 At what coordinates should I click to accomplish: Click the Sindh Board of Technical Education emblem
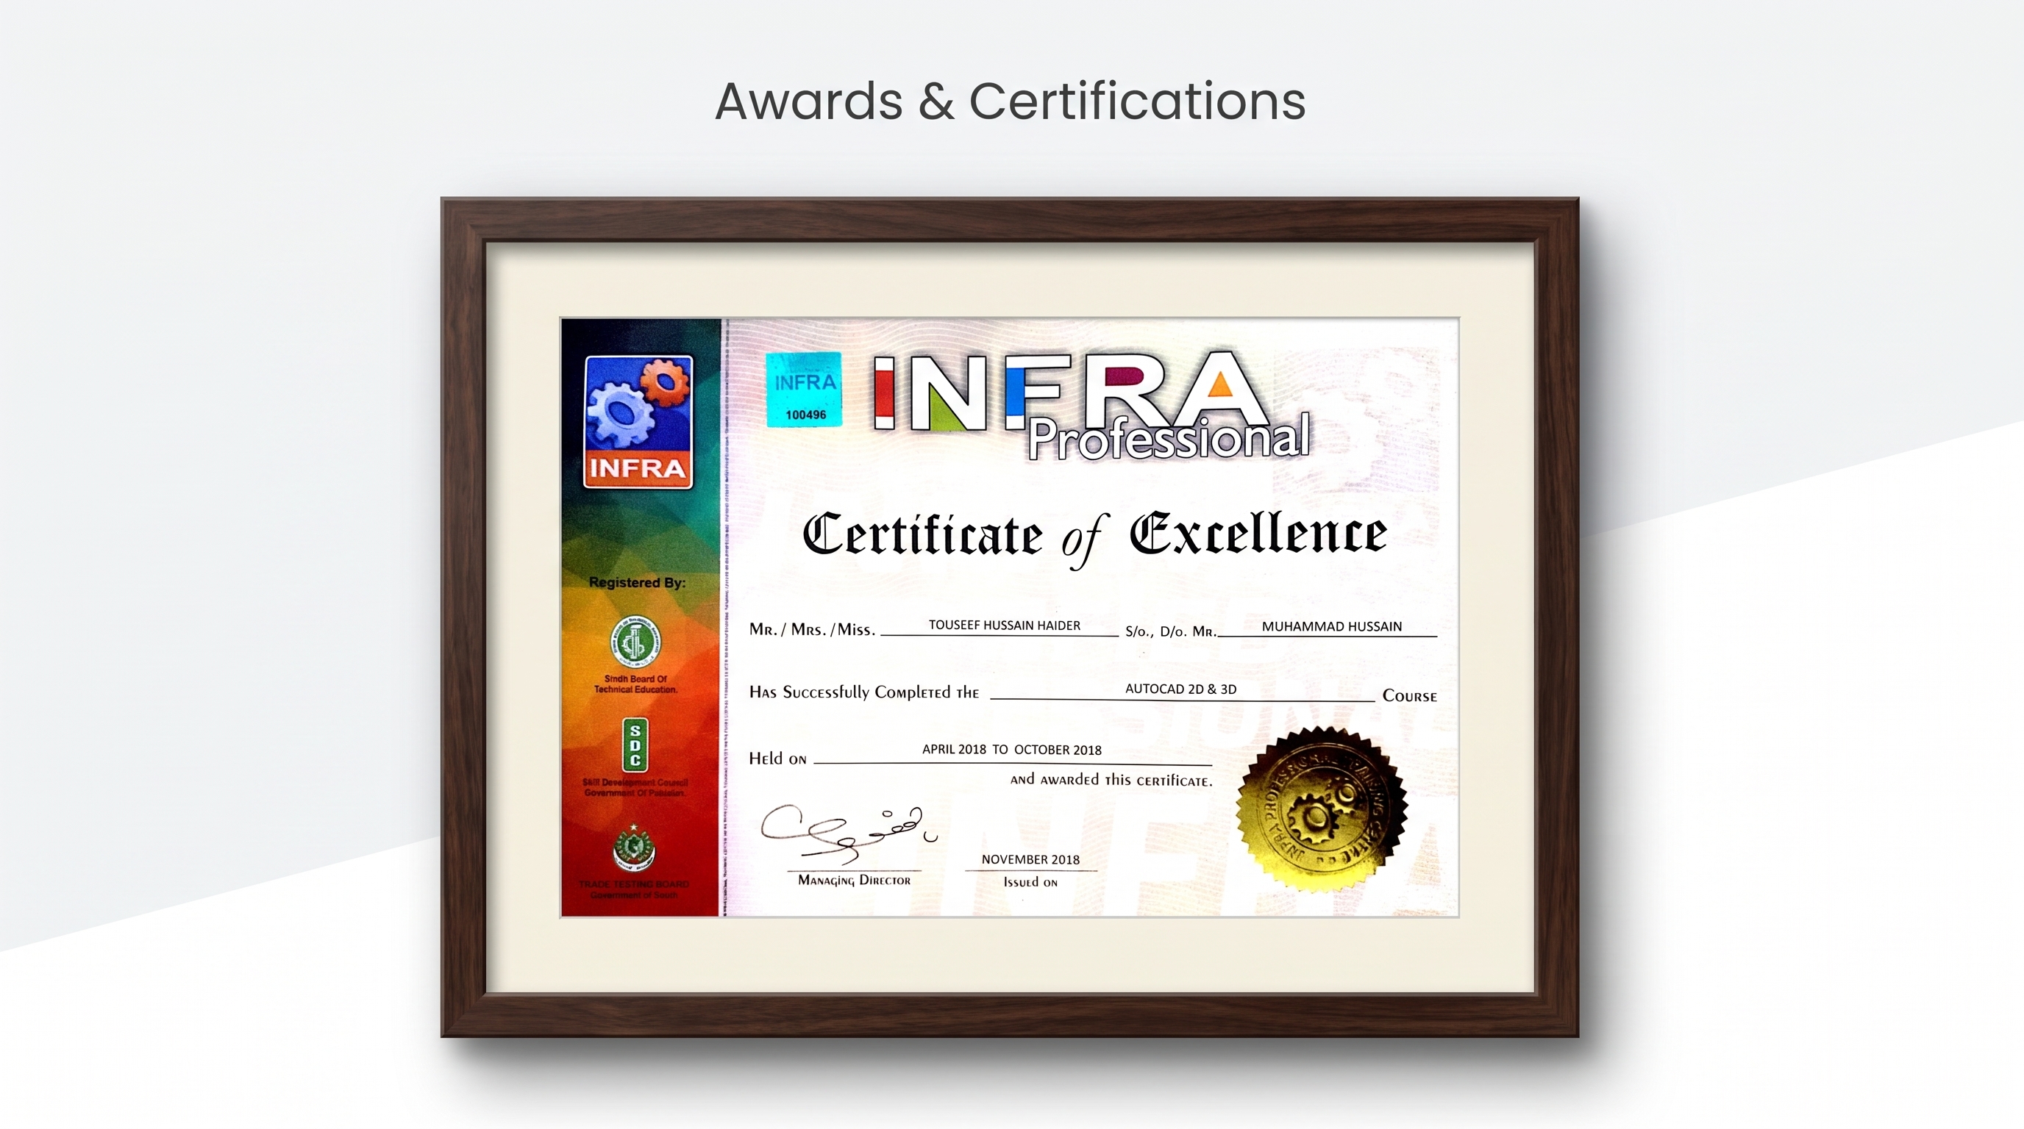(x=635, y=640)
